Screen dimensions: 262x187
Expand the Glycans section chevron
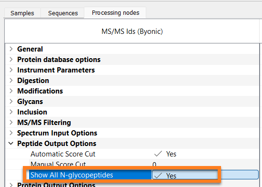pyautogui.click(x=11, y=101)
